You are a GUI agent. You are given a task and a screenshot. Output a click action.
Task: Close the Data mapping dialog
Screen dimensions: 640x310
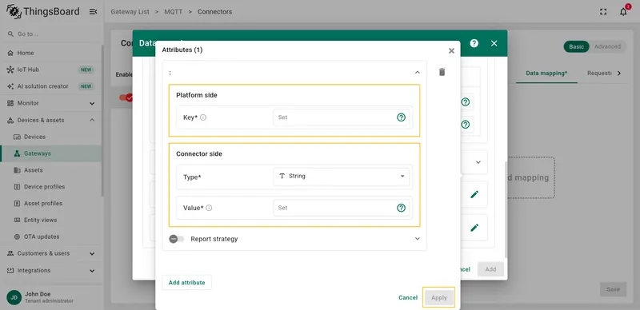click(494, 43)
